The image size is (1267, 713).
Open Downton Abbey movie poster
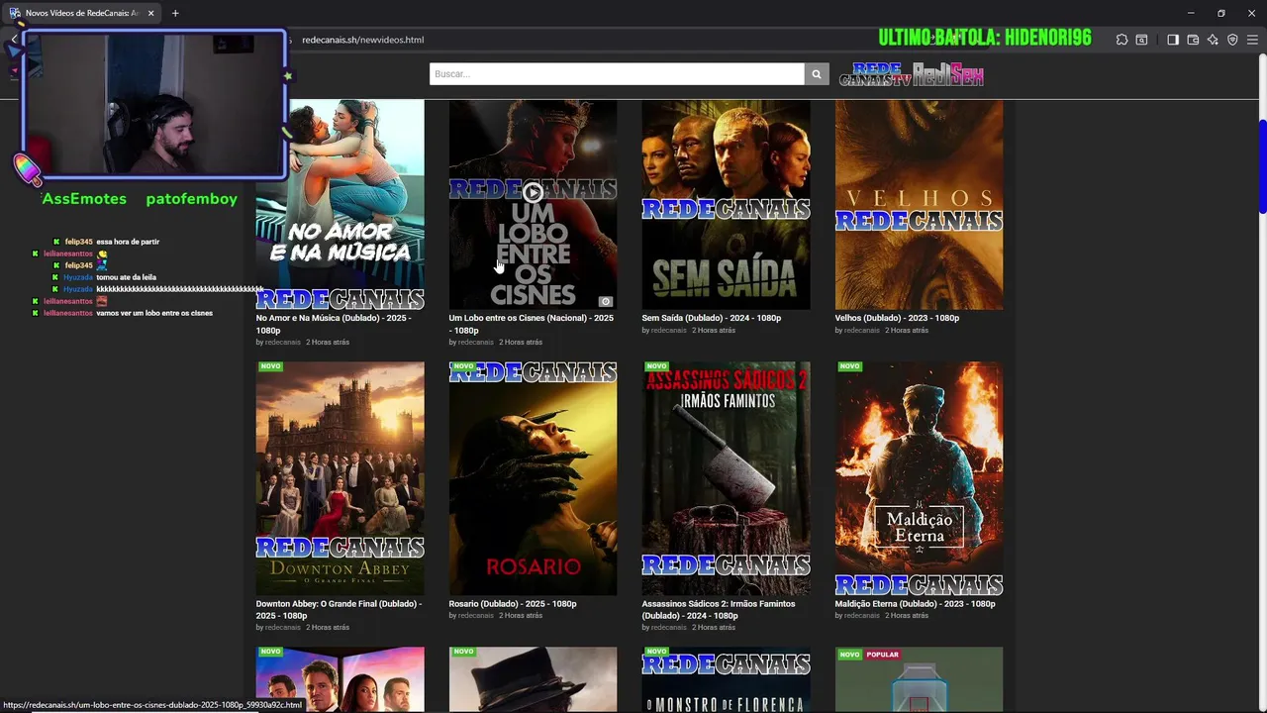(x=340, y=478)
